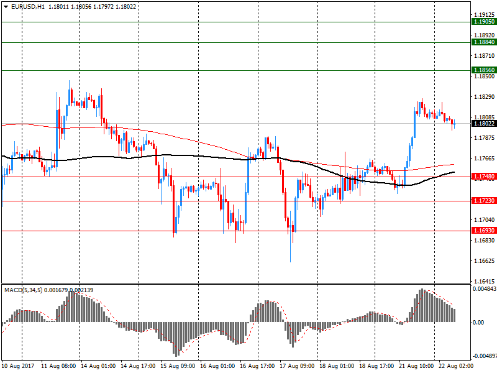The width and height of the screenshot is (497, 373).
Task: Open the EURUSD chart menu triangle
Action: click(x=6, y=7)
